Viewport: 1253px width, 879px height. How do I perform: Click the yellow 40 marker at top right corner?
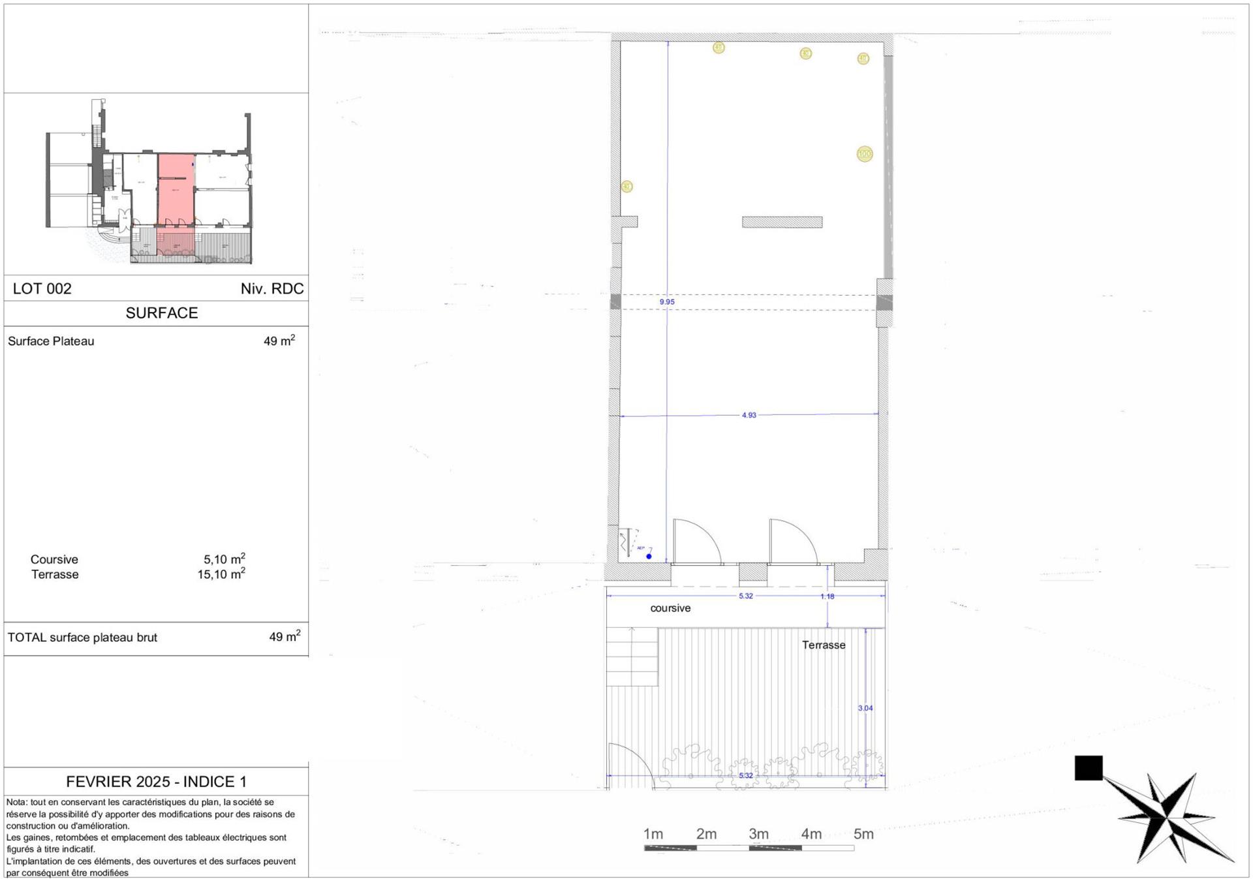[x=863, y=59]
